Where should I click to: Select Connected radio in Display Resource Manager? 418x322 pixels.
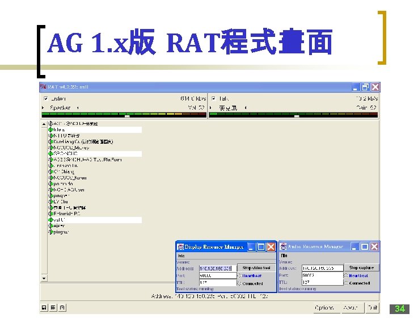(239, 283)
